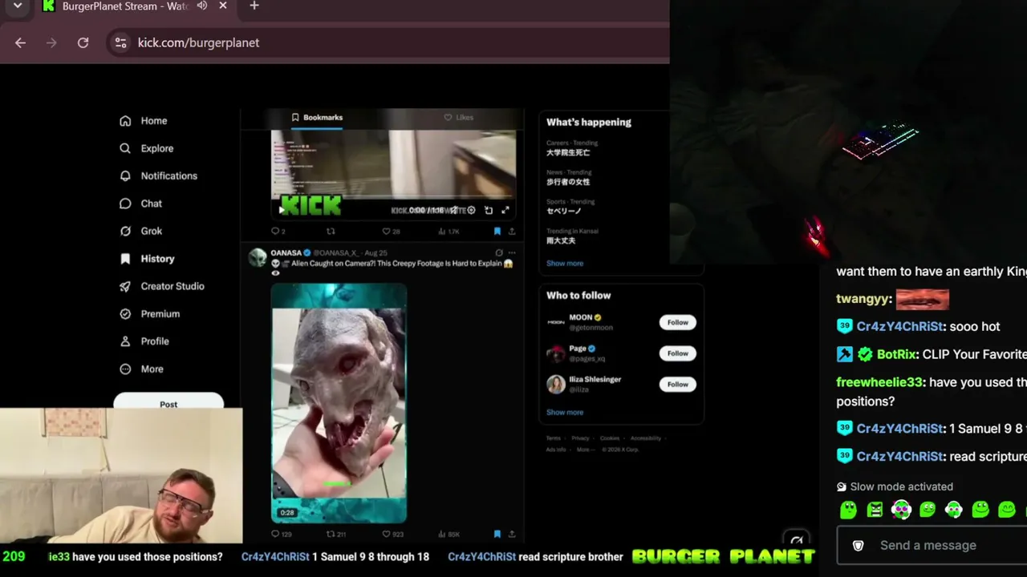The width and height of the screenshot is (1027, 577).
Task: Repost the OANASA alien post
Action: tap(330, 534)
